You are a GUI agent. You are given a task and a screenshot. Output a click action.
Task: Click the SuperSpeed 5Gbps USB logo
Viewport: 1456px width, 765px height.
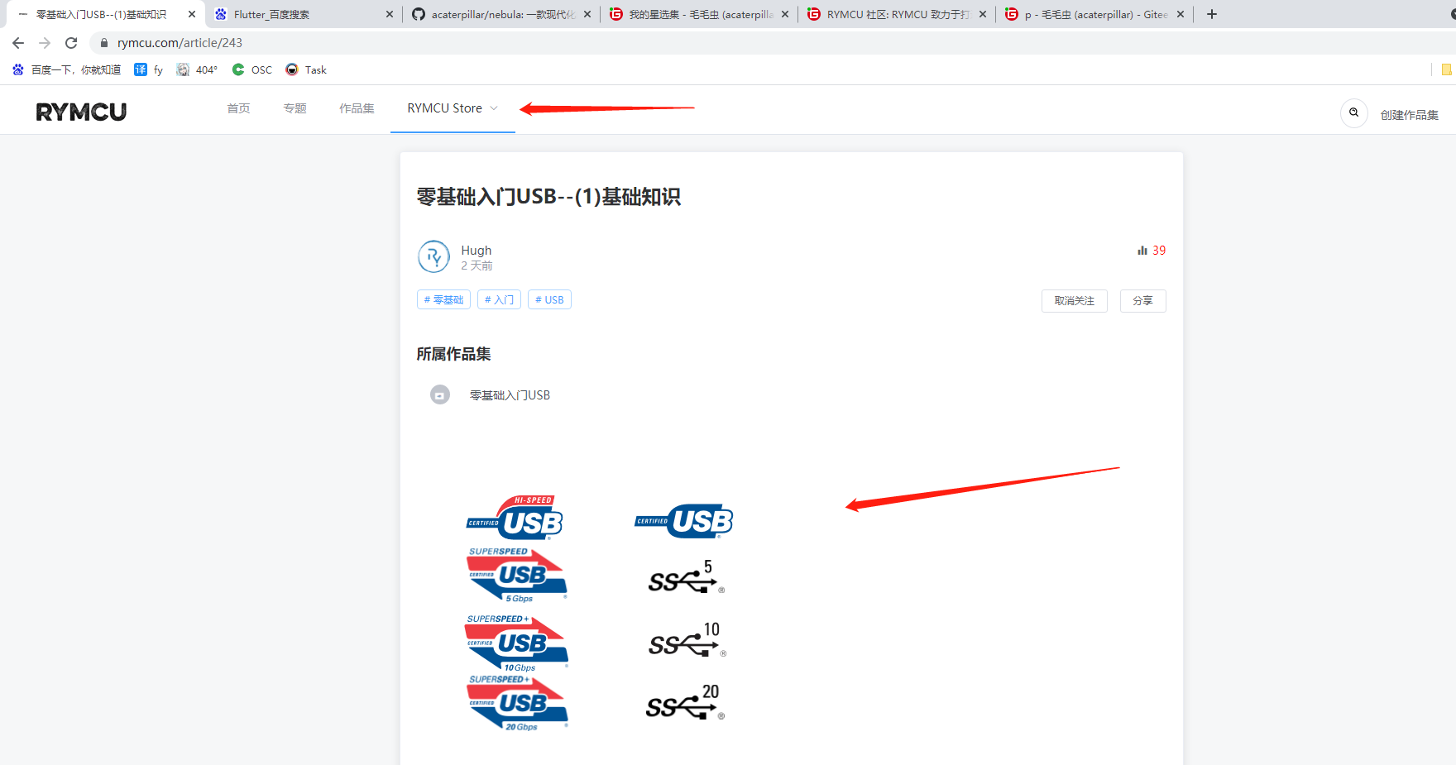coord(516,575)
